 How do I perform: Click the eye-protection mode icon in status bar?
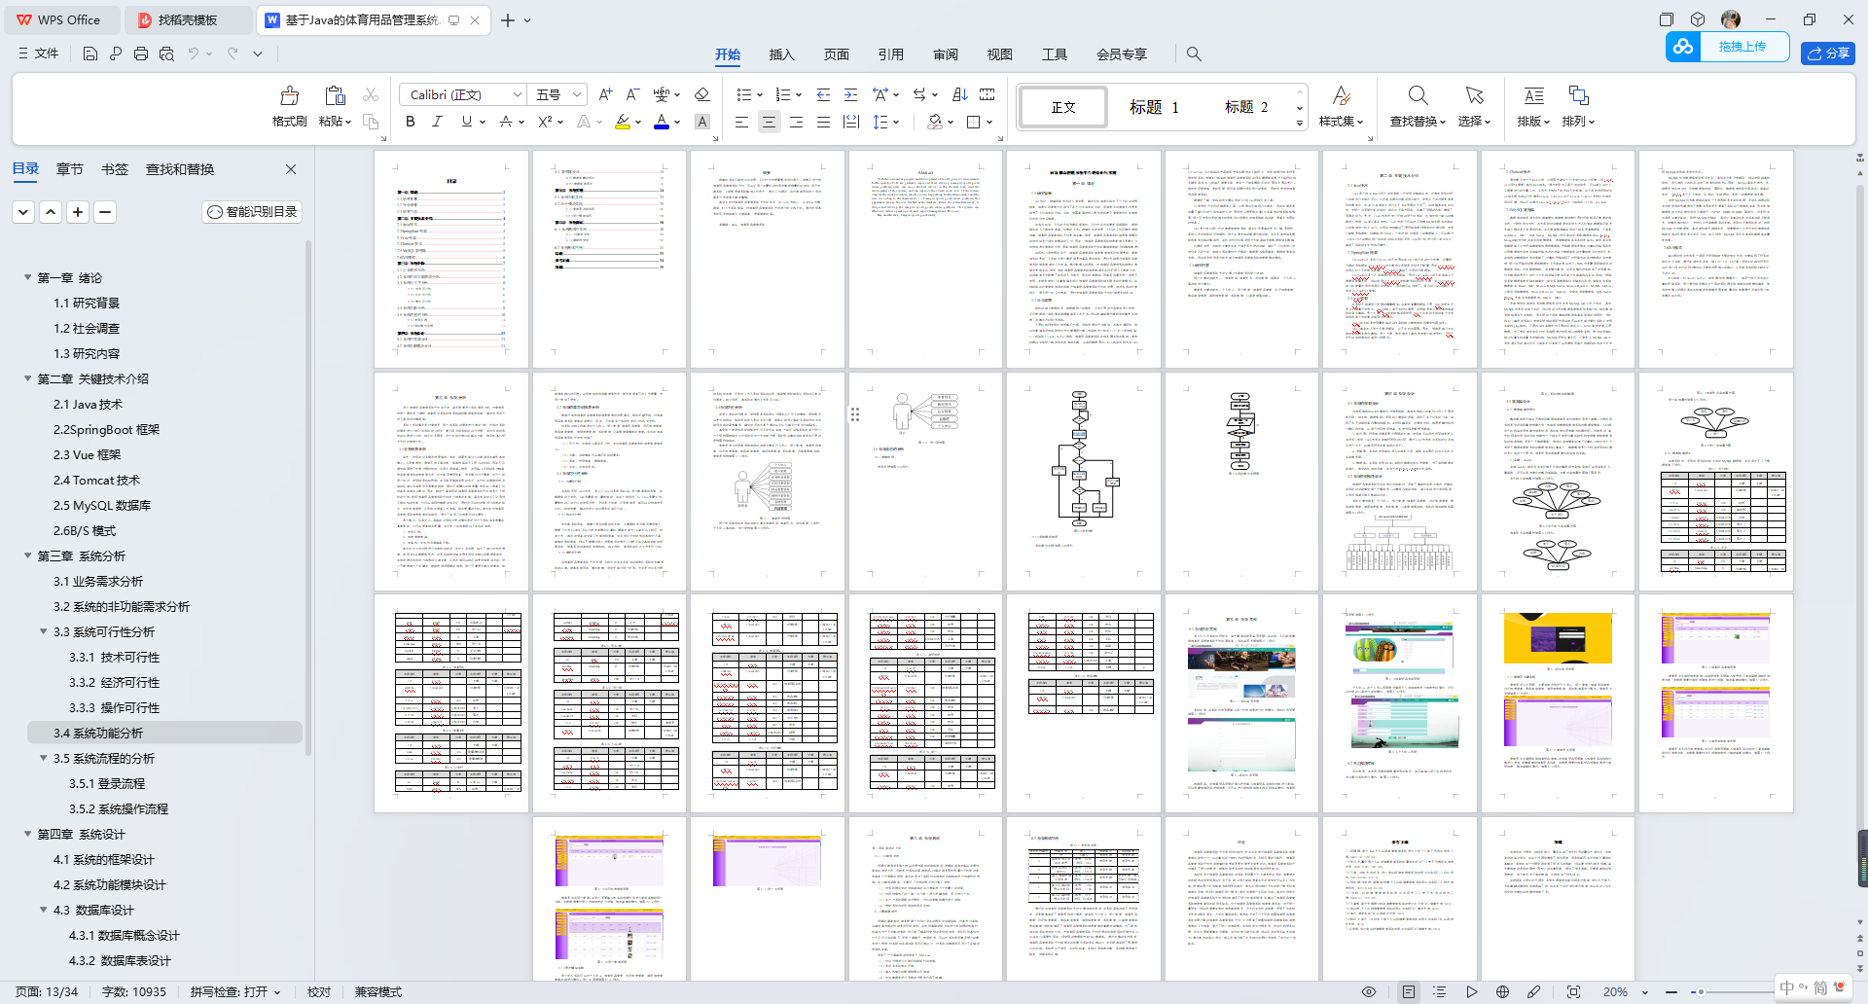[x=1369, y=992]
